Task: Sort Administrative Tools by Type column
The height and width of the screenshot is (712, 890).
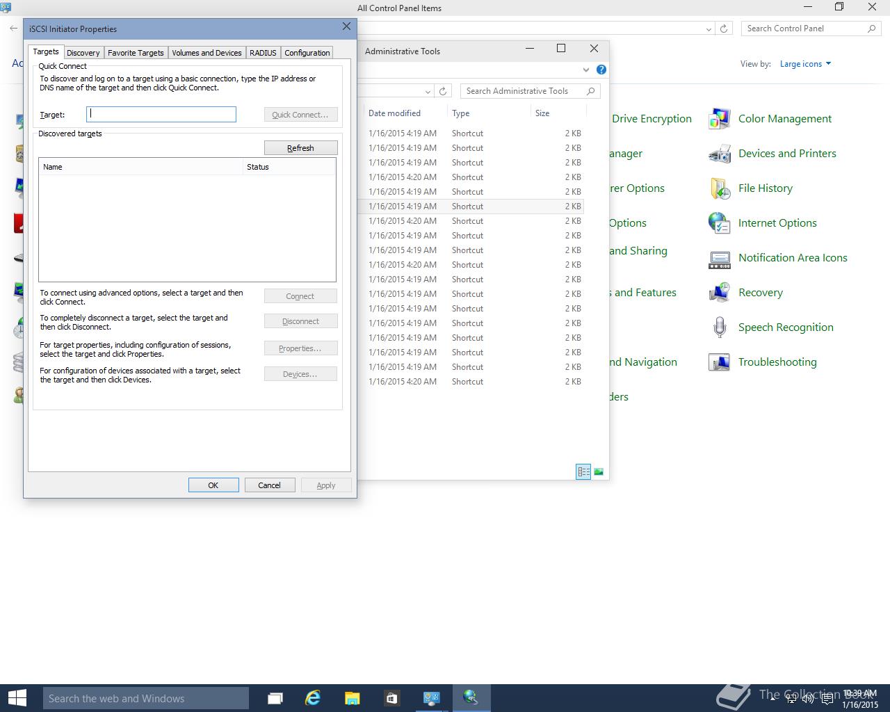Action: pos(489,113)
